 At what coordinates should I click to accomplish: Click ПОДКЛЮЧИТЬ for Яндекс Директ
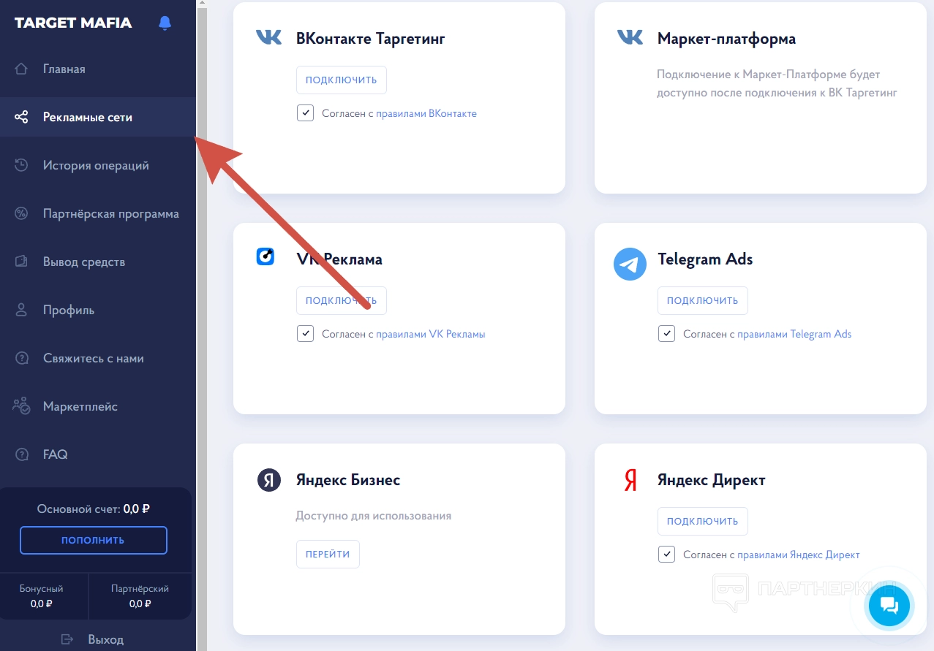pyautogui.click(x=703, y=521)
